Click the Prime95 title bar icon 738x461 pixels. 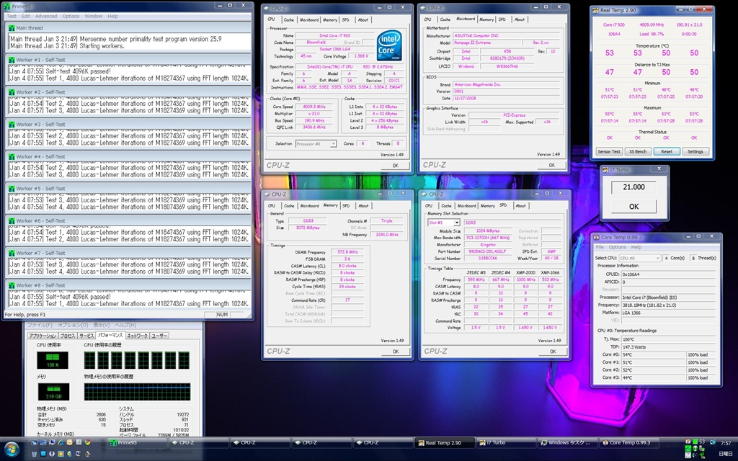[x=7, y=6]
